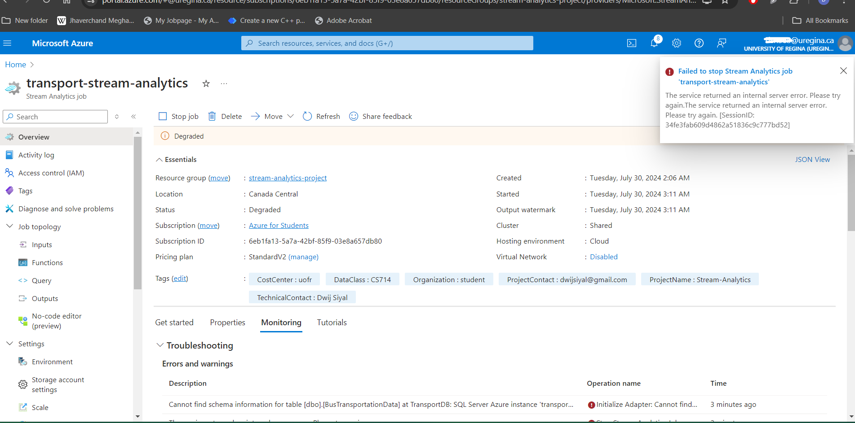Open the Move dropdown arrow

290,116
